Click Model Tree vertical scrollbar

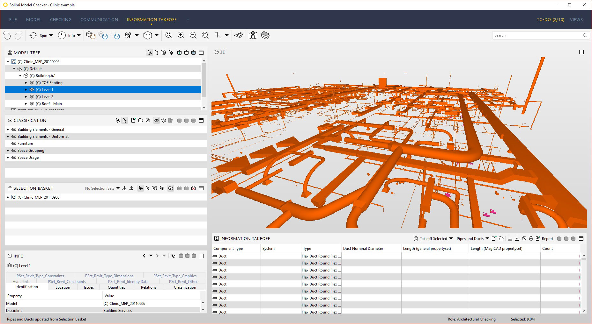tap(204, 80)
